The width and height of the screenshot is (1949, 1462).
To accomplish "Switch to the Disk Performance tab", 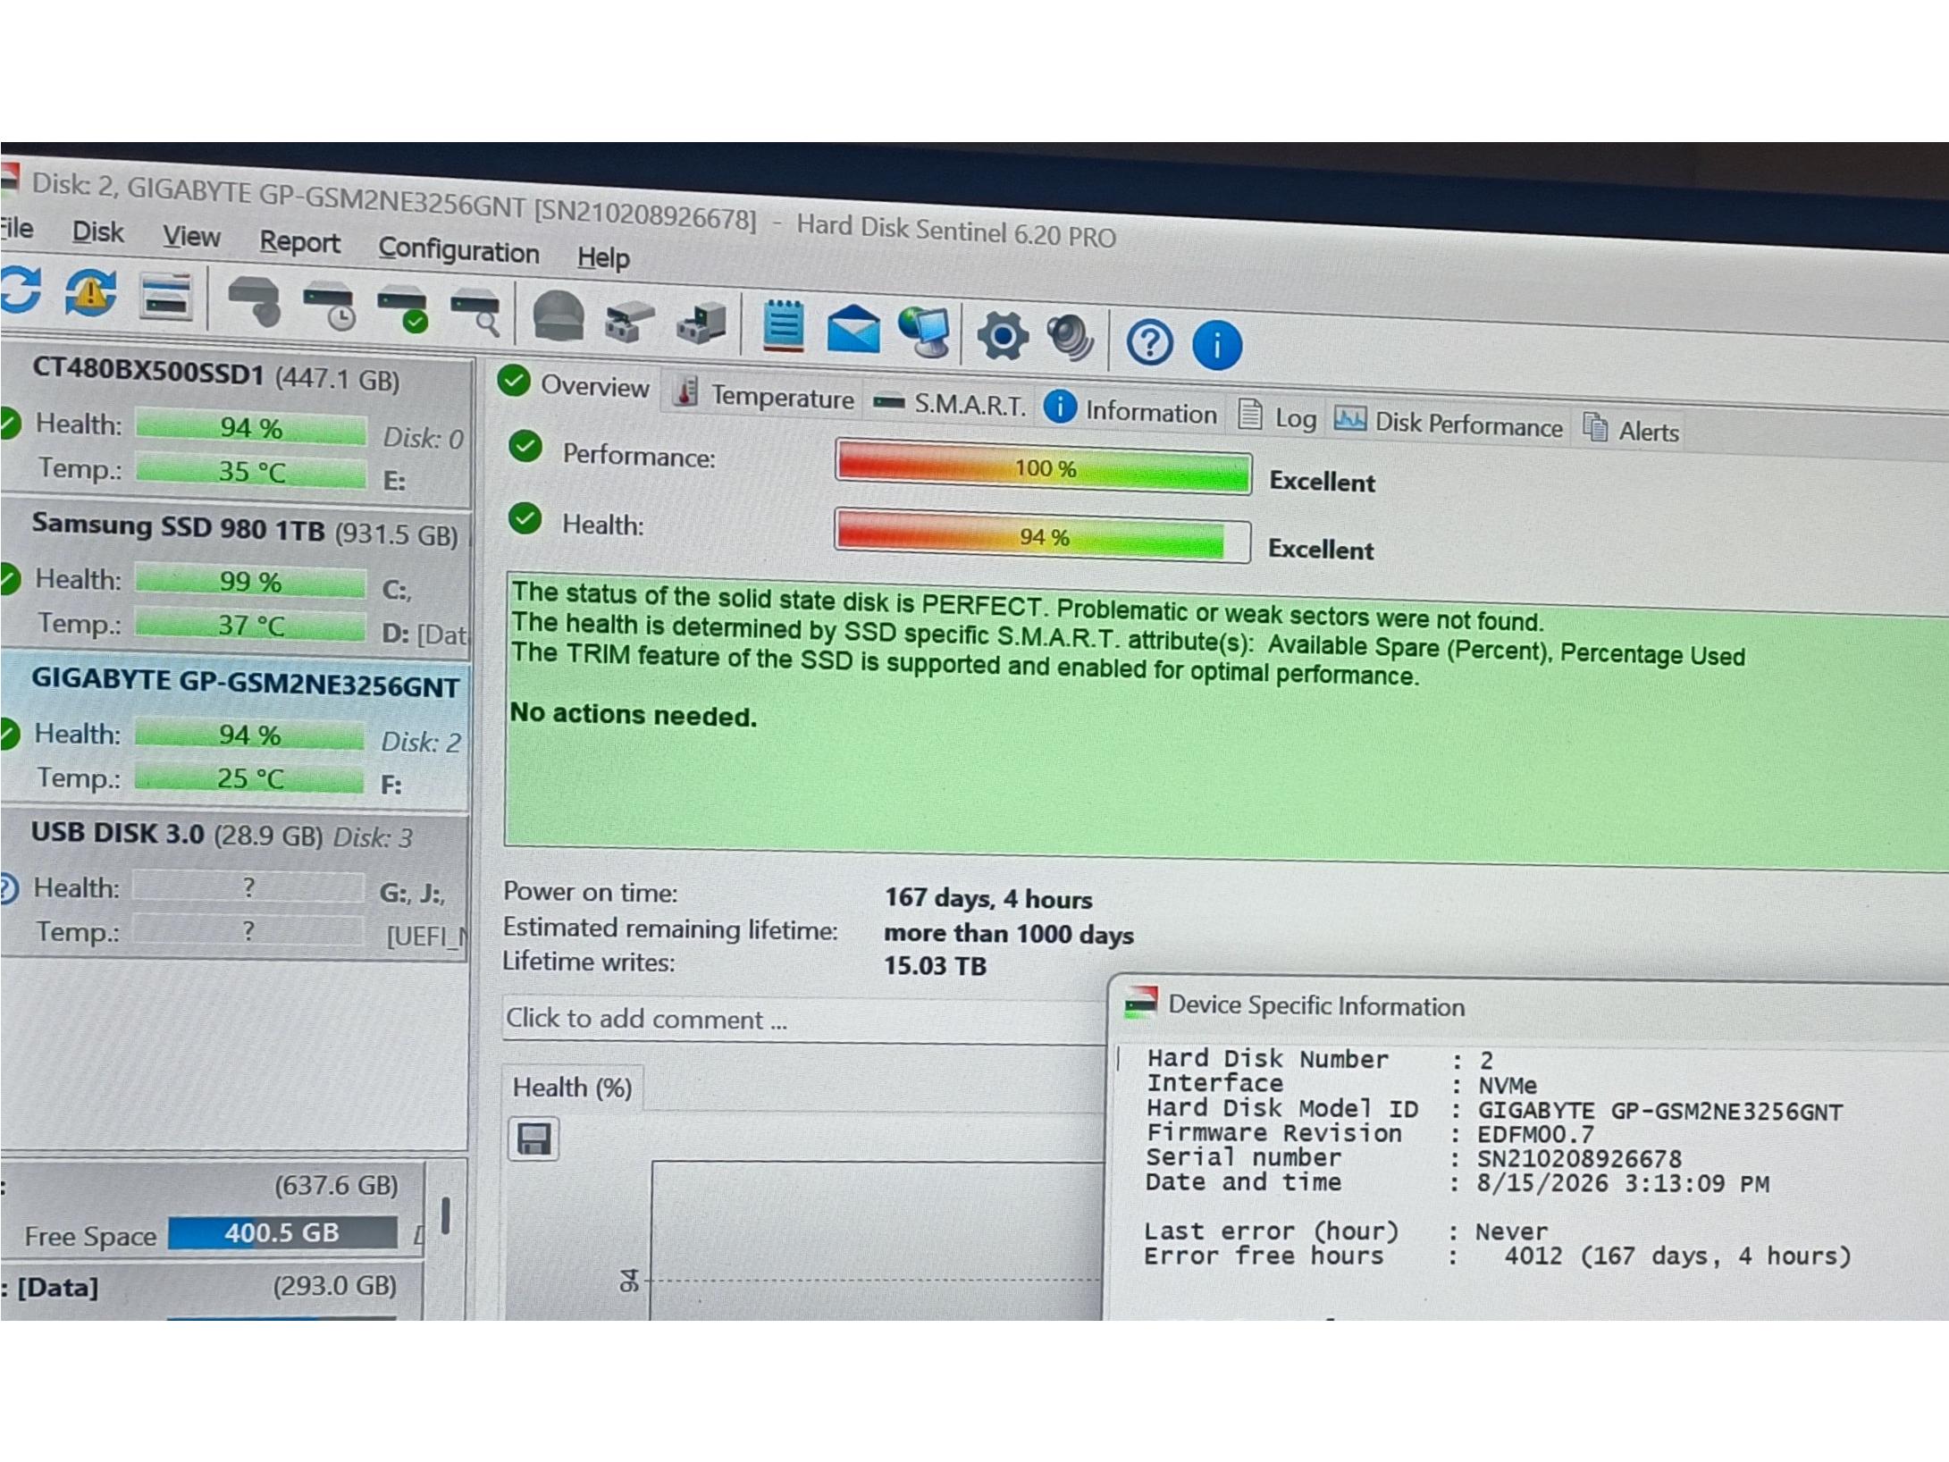I will point(1449,423).
